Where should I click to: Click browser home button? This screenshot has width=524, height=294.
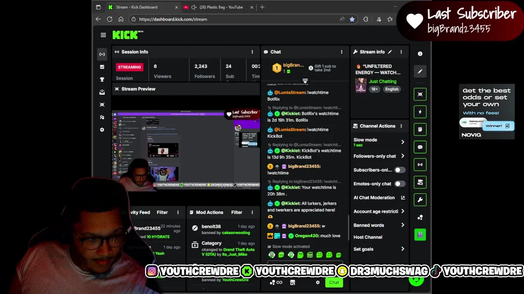point(121,19)
